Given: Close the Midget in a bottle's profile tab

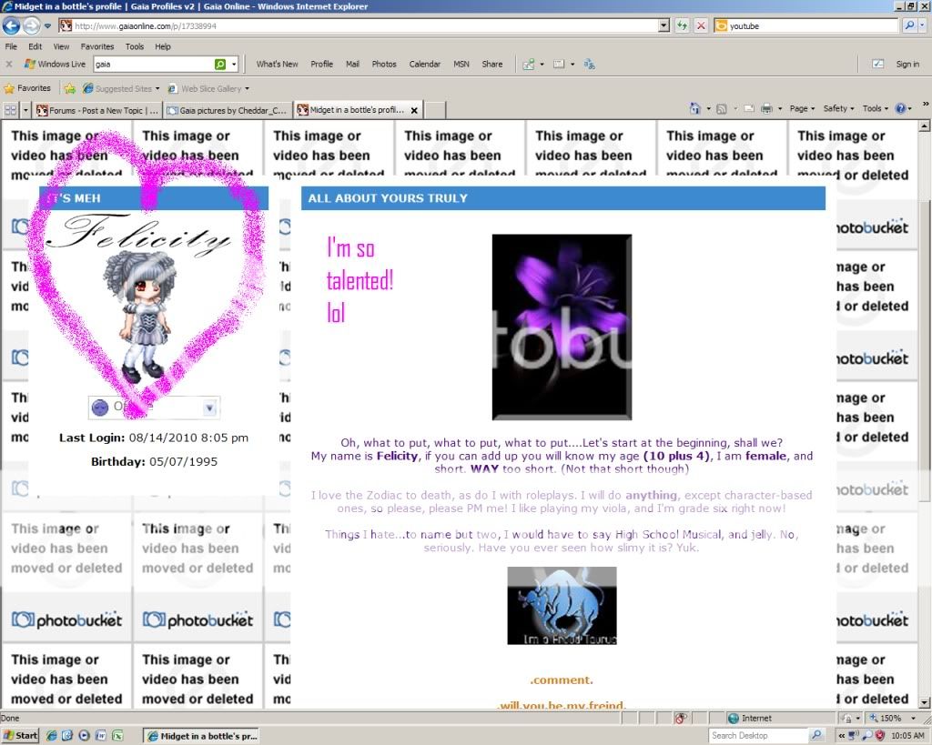Looking at the screenshot, I should [x=414, y=110].
